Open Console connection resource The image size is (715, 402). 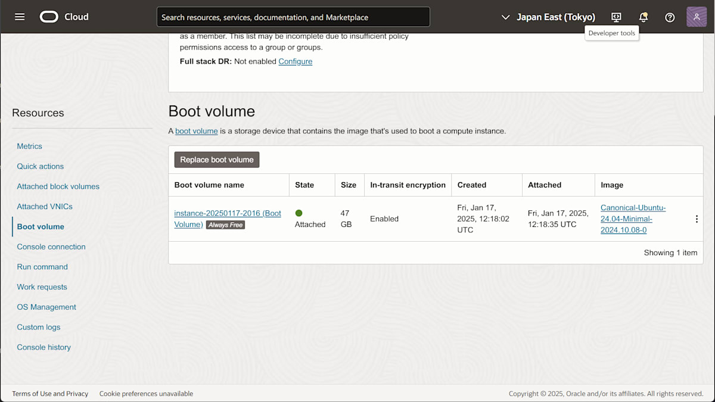coord(51,247)
